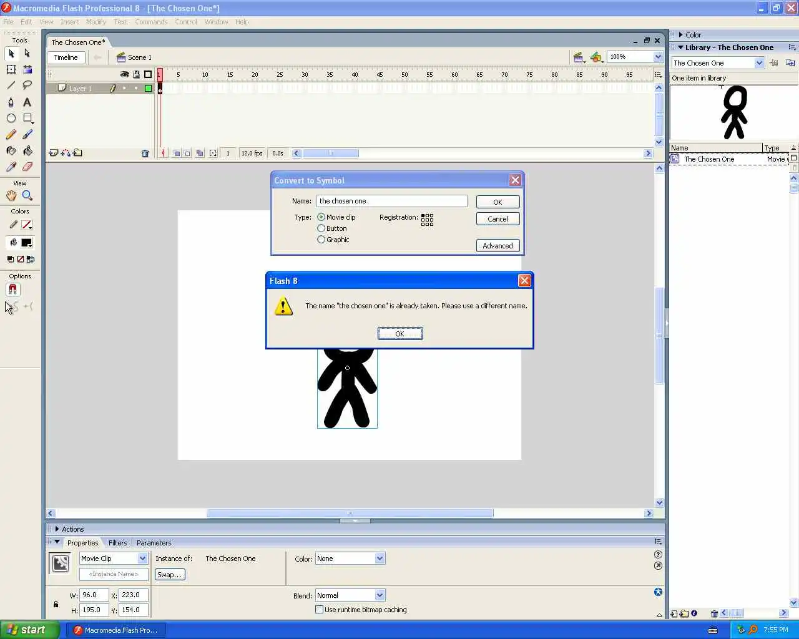
Task: Select the Pen tool
Action: coord(11,102)
